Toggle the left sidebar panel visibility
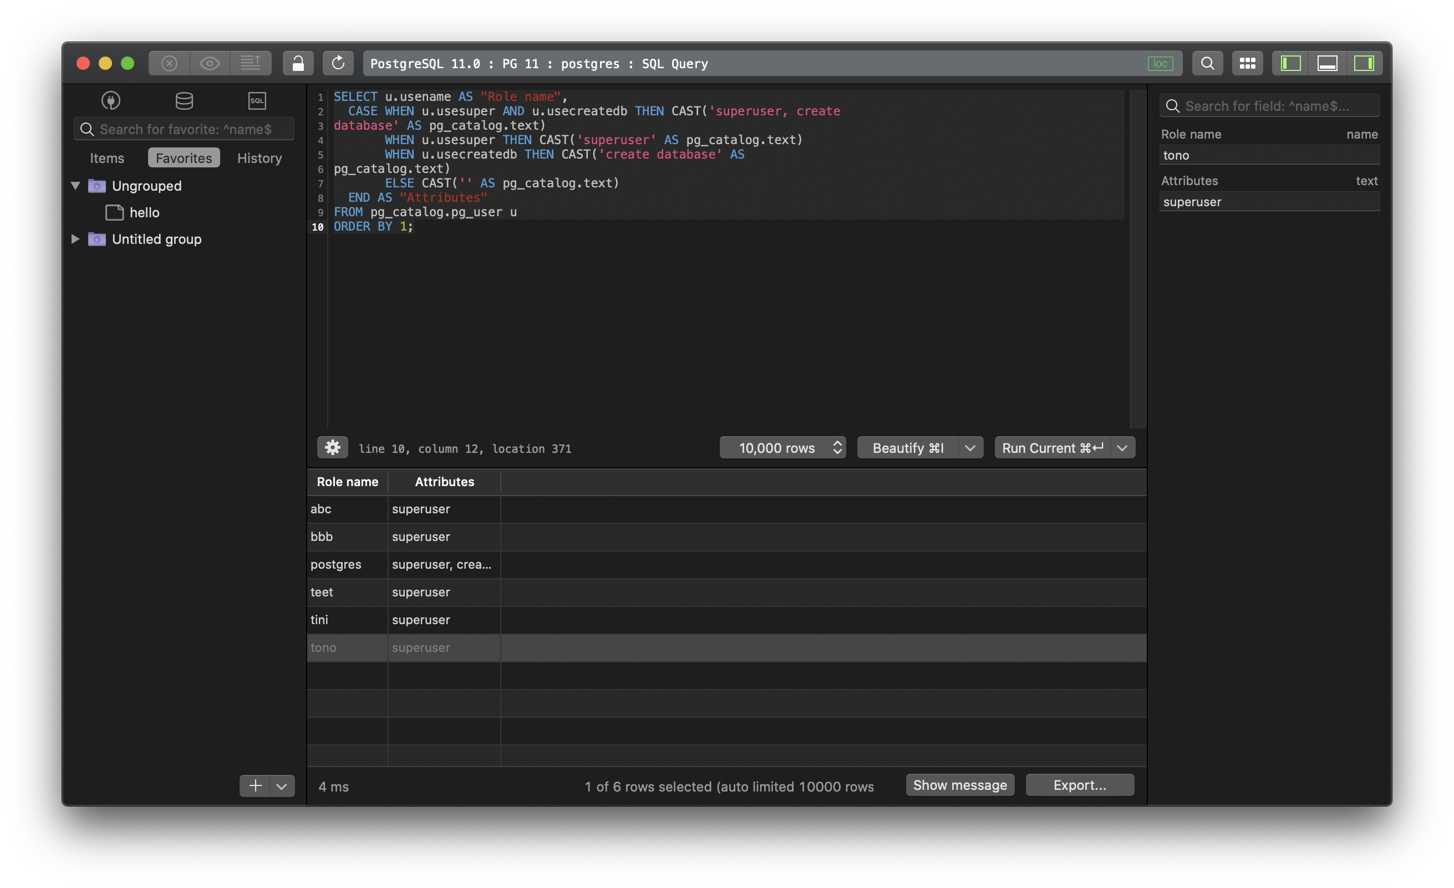This screenshot has height=888, width=1454. pos(1290,63)
